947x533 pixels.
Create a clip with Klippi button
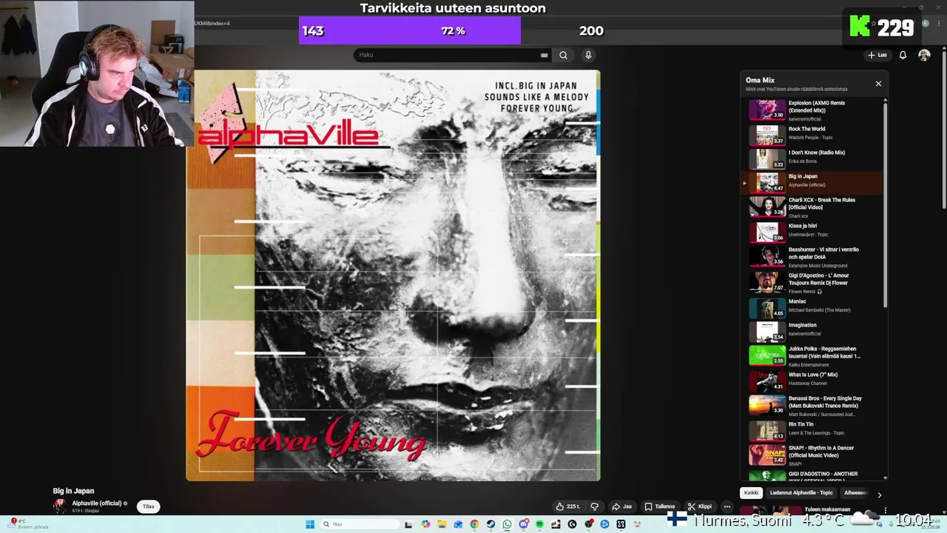tap(700, 506)
